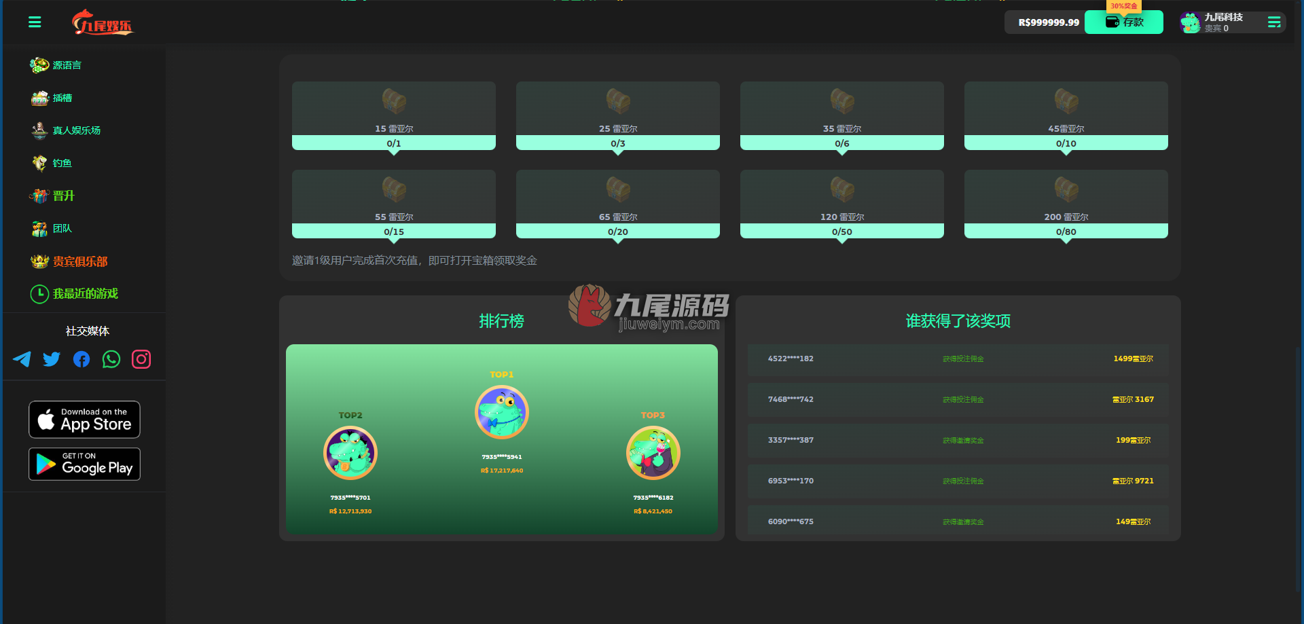The height and width of the screenshot is (624, 1304).
Task: Click the Facebook social icon
Action: (x=81, y=359)
